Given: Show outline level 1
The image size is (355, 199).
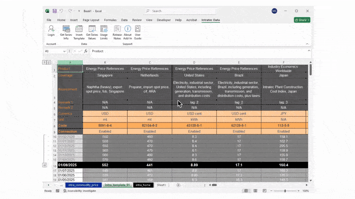Looking at the screenshot, I should point(44,62).
